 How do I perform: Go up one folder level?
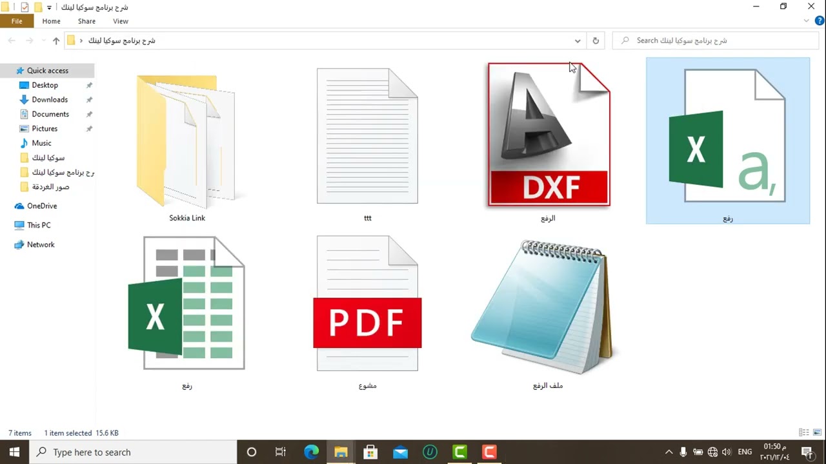(56, 41)
